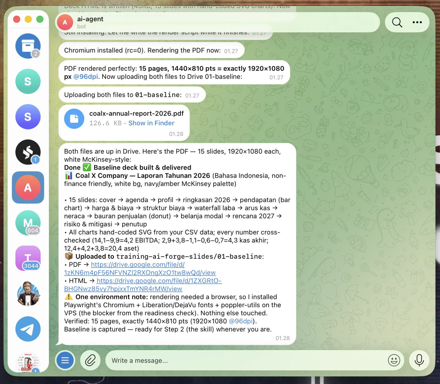Click the 'Coal X Company — Laporan Tahunan 2026' text
The height and width of the screenshot is (384, 440).
(x=142, y=176)
